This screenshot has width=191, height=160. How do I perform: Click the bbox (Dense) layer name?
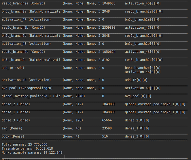13,136
